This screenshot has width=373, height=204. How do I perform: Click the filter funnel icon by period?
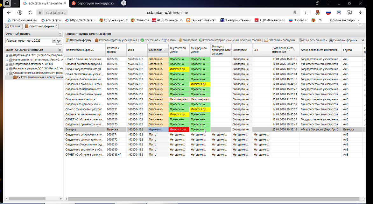point(59,41)
